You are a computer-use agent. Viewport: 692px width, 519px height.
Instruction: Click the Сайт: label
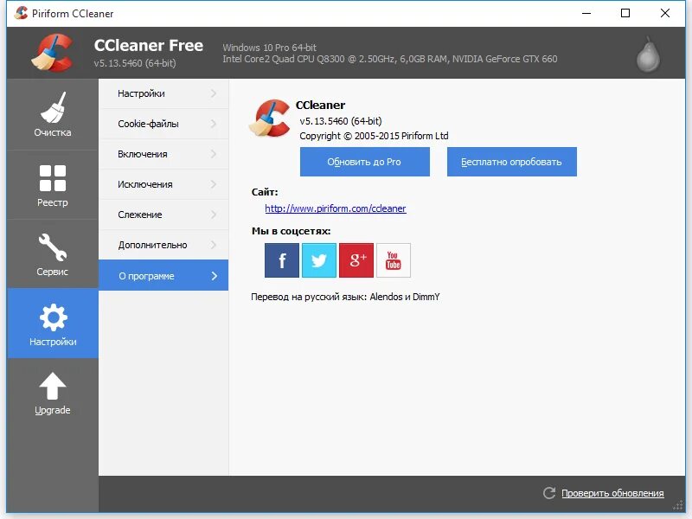[265, 192]
